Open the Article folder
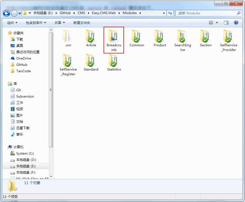The image size is (245, 202). 91,38
